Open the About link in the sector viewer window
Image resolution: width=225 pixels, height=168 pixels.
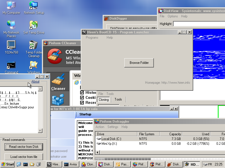(35, 81)
